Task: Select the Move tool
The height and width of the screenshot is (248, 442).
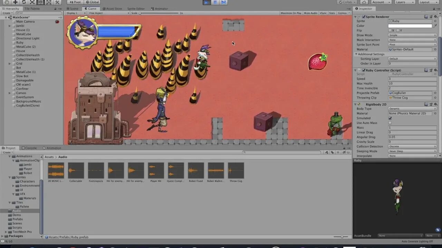Action: (15, 2)
